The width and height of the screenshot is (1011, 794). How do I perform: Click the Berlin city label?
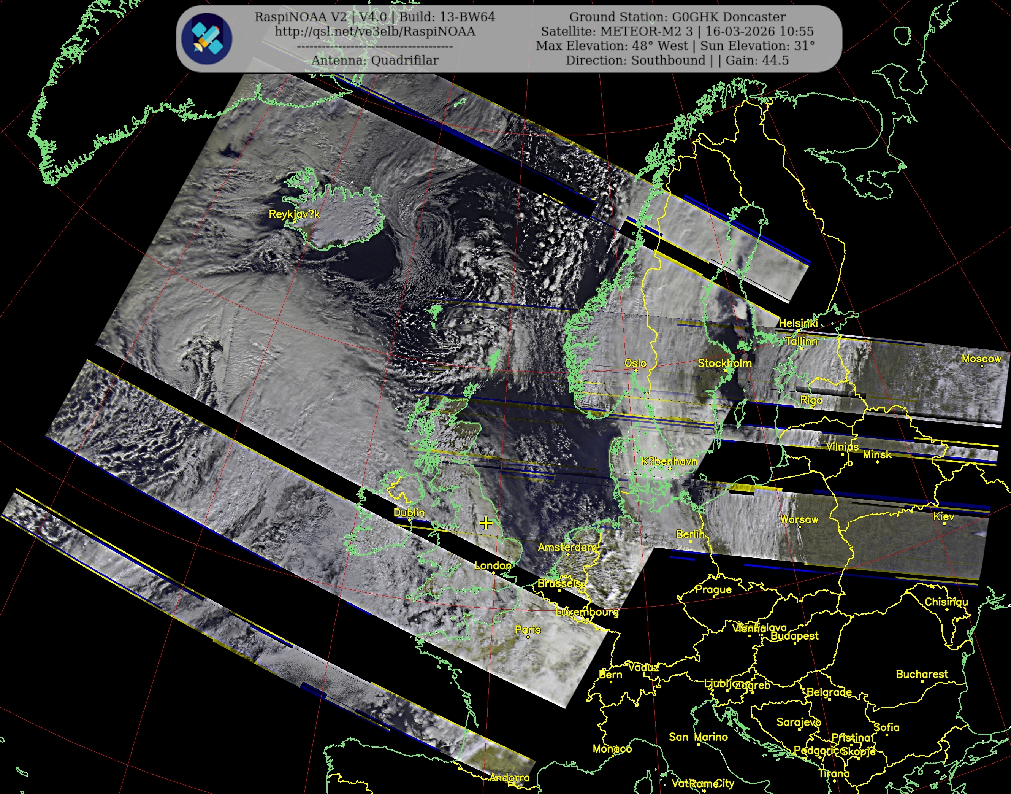[x=690, y=534]
